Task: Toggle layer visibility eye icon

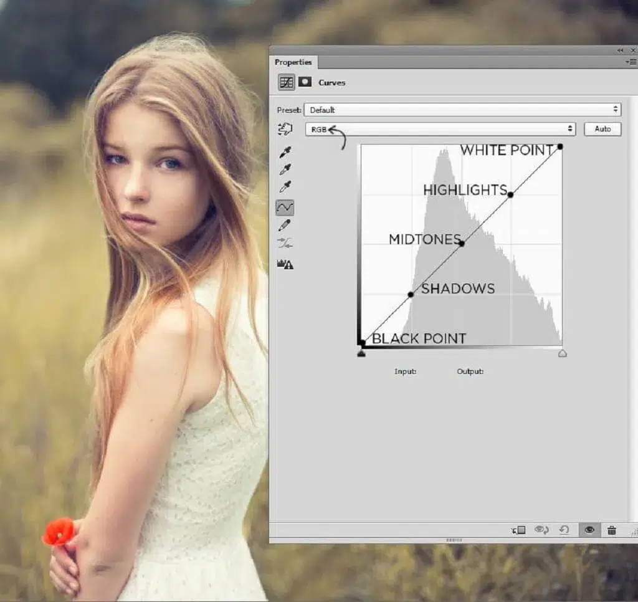Action: 589,530
